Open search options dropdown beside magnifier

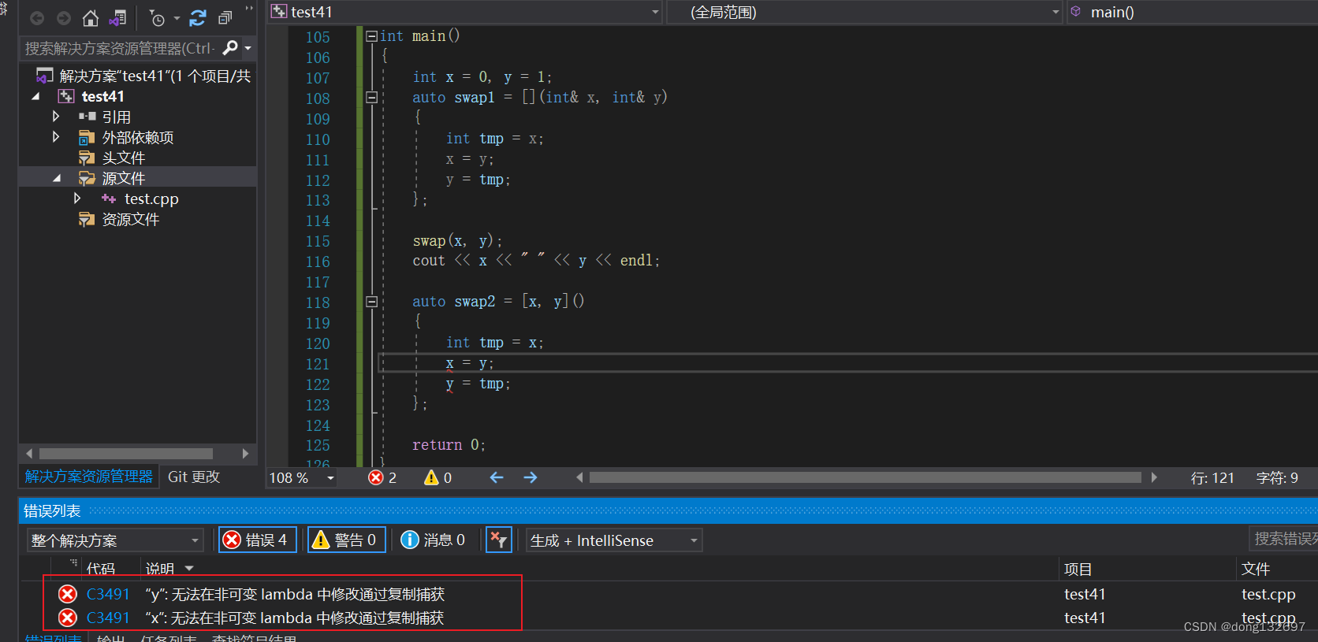248,49
